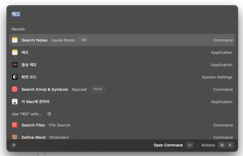Click the K key icon beside Actions
Screen dimensions: 243x156
[x=230, y=145]
